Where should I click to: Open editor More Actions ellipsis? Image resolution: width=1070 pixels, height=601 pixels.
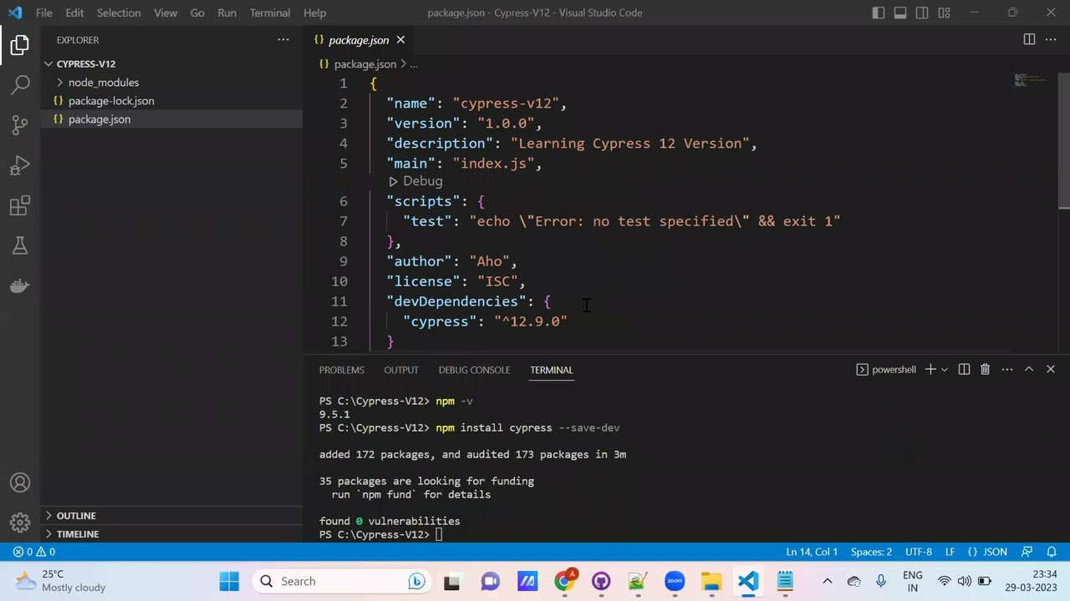click(x=1051, y=40)
